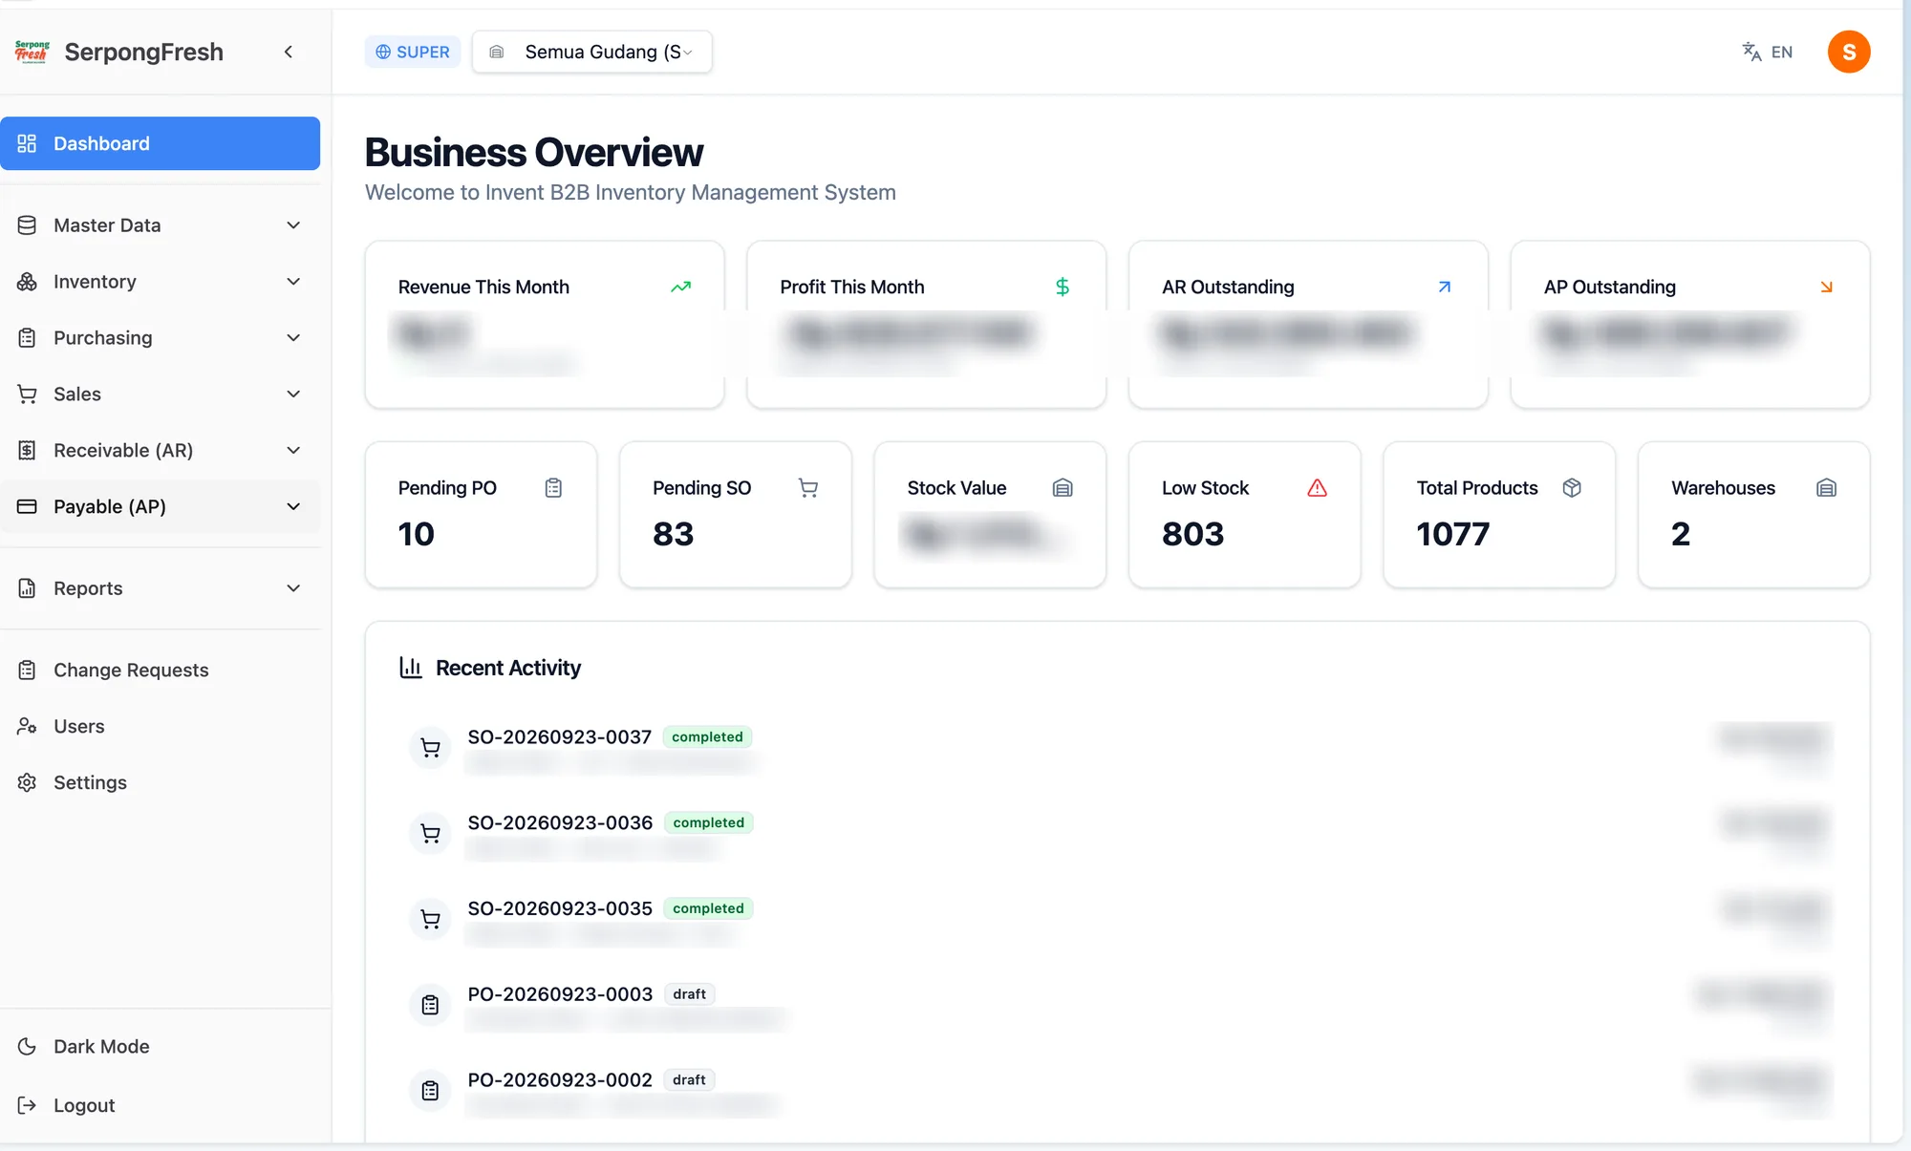Screen dimensions: 1911x1151
Task: Click the Dark Mode moon icon
Action: [27, 1047]
